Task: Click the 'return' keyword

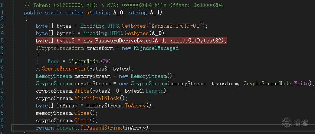Action: pos(45,128)
